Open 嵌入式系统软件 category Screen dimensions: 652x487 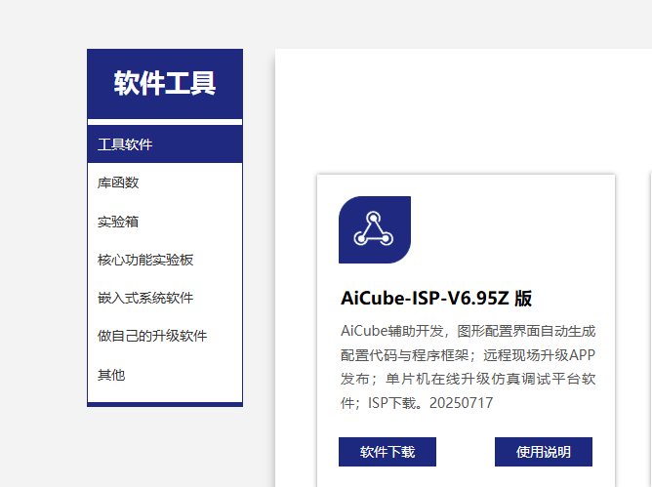pyautogui.click(x=165, y=298)
